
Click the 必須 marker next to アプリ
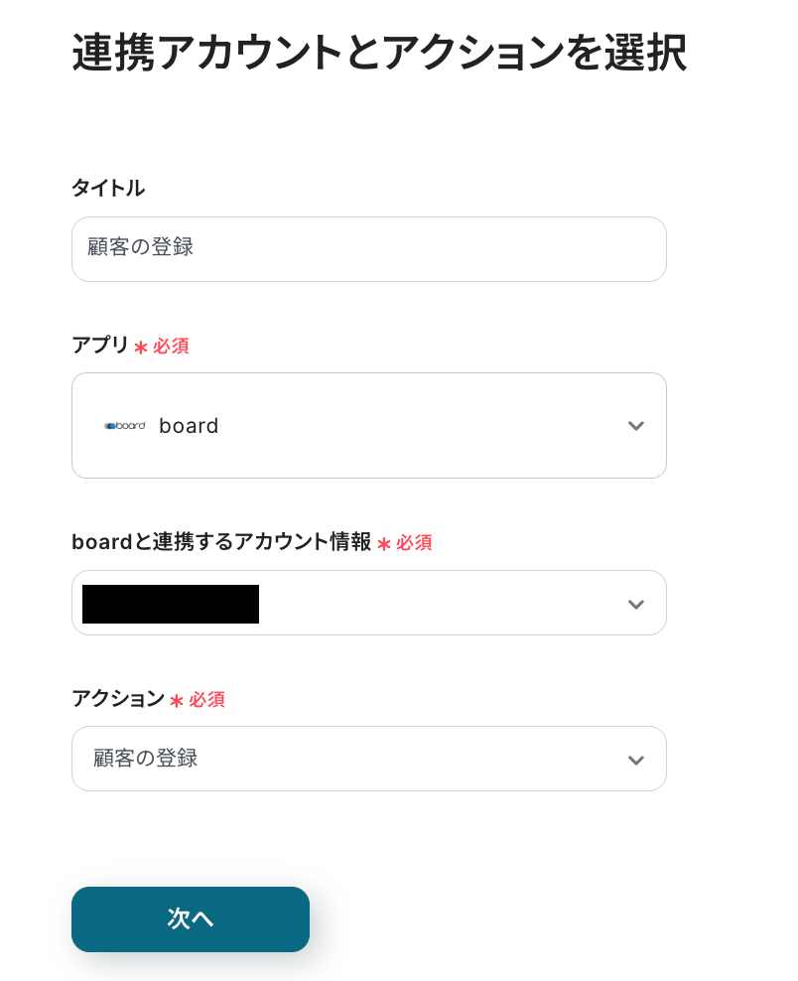click(171, 347)
